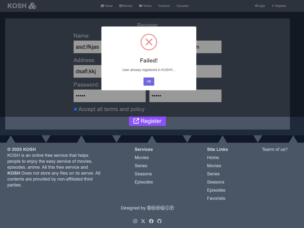Image resolution: width=304 pixels, height=228 pixels.
Task: Click the Register link in navbar
Action: point(279,6)
